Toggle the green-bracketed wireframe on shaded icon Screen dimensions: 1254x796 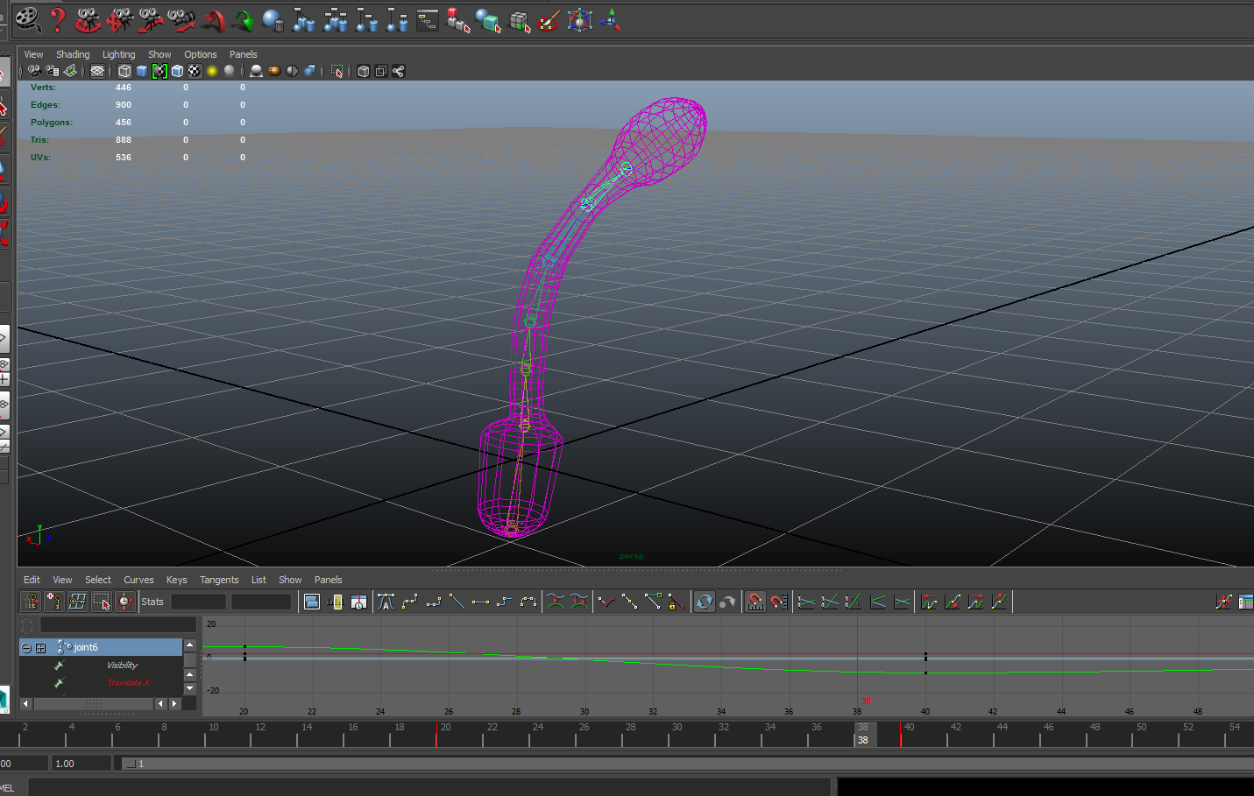pyautogui.click(x=159, y=71)
